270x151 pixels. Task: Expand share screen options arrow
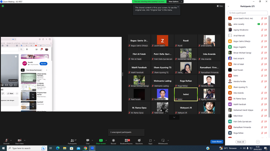coord(106,141)
